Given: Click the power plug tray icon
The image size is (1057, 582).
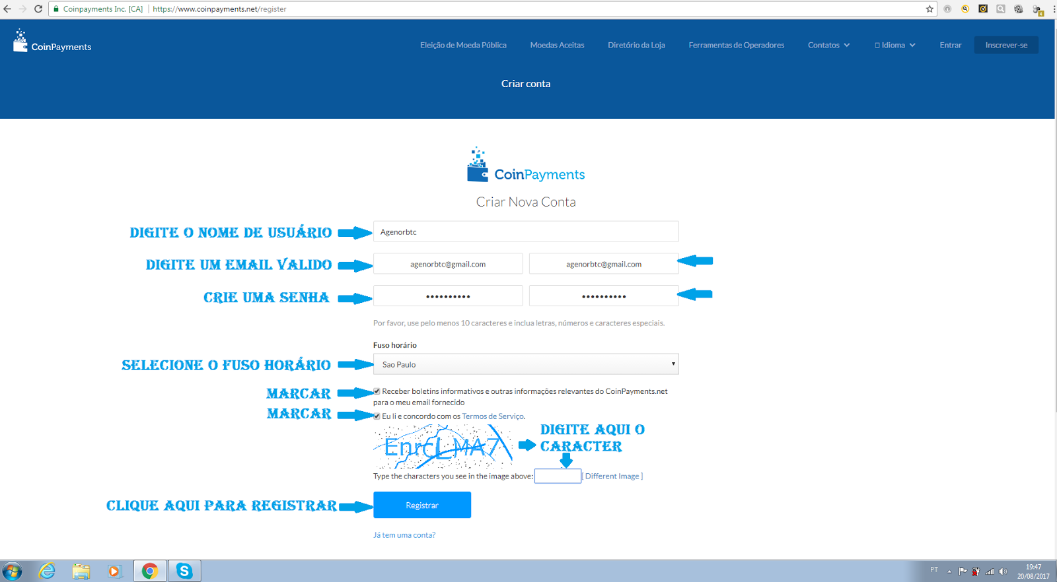Looking at the screenshot, I should point(976,571).
